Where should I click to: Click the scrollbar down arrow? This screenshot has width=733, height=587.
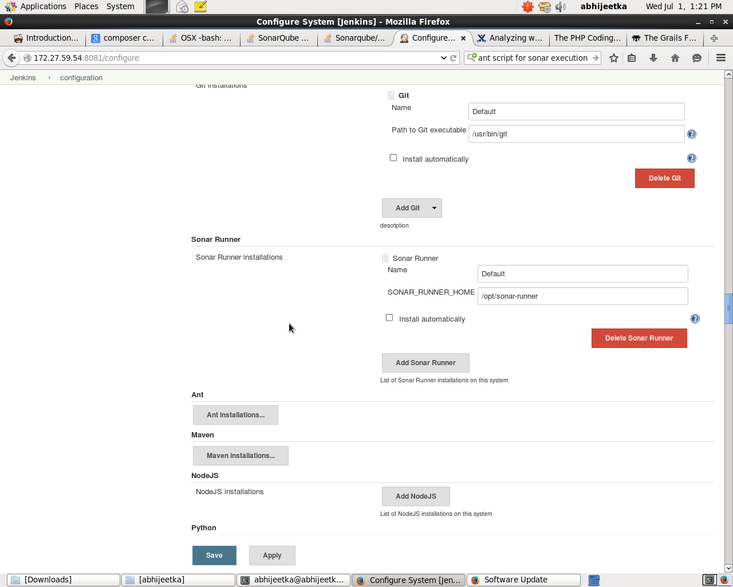coord(728,568)
